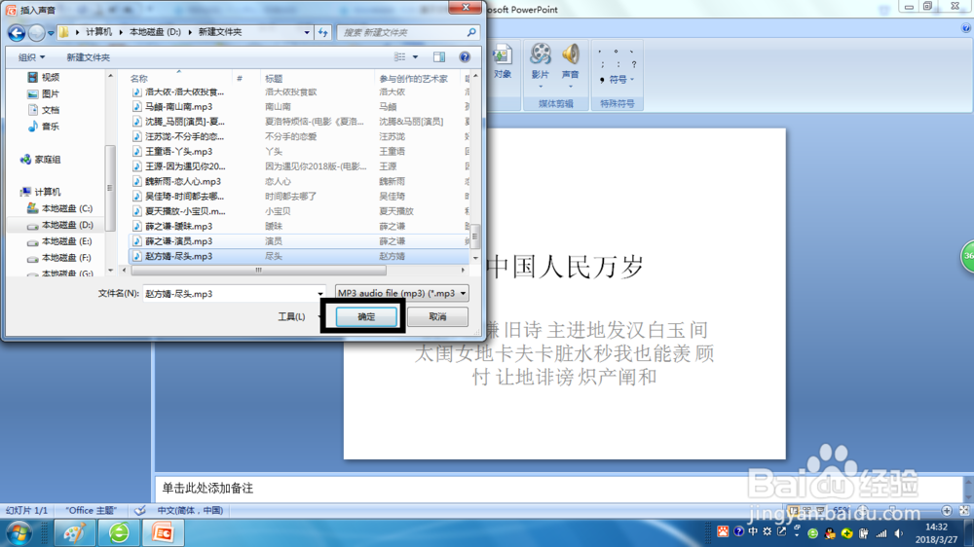
Task: Open the Paint app on the taskbar
Action: coord(75,532)
